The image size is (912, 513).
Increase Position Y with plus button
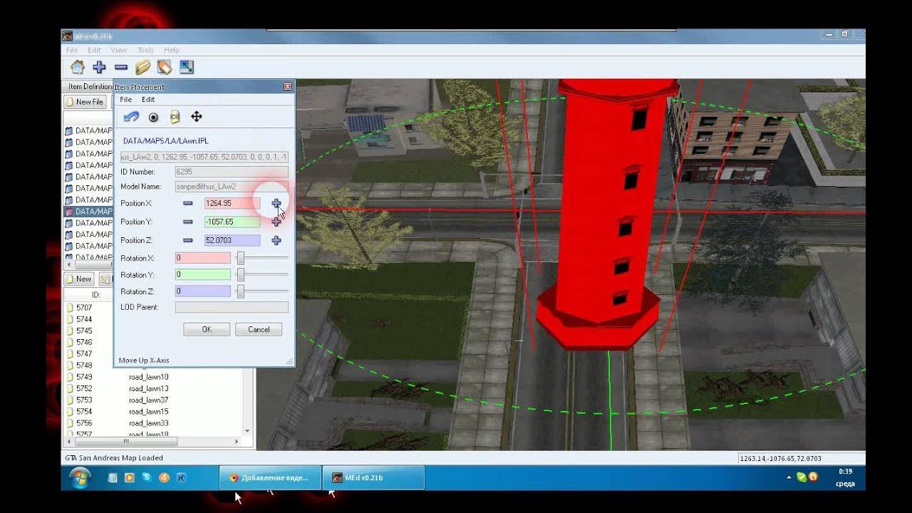(x=276, y=222)
